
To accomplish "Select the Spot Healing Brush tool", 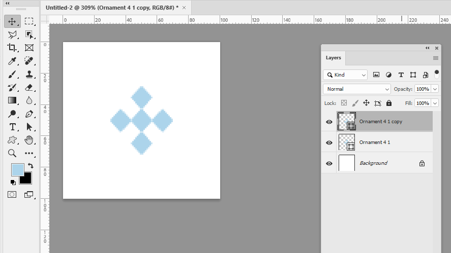I will click(29, 61).
